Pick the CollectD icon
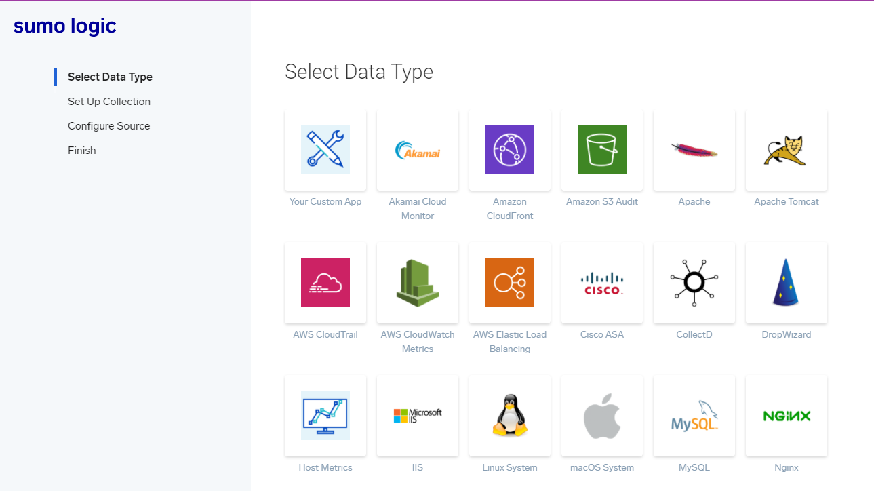Screen dimensions: 874x491 click(x=694, y=283)
